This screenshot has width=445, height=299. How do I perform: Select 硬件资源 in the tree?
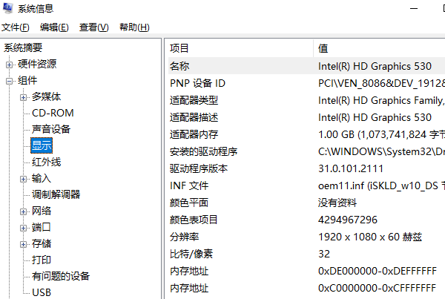point(37,64)
